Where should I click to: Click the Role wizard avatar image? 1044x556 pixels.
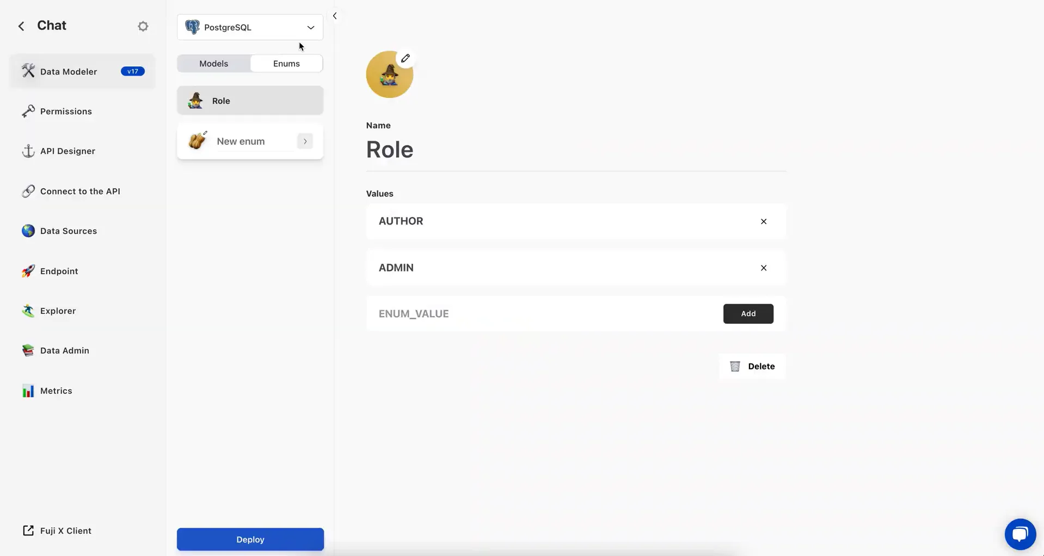[389, 75]
